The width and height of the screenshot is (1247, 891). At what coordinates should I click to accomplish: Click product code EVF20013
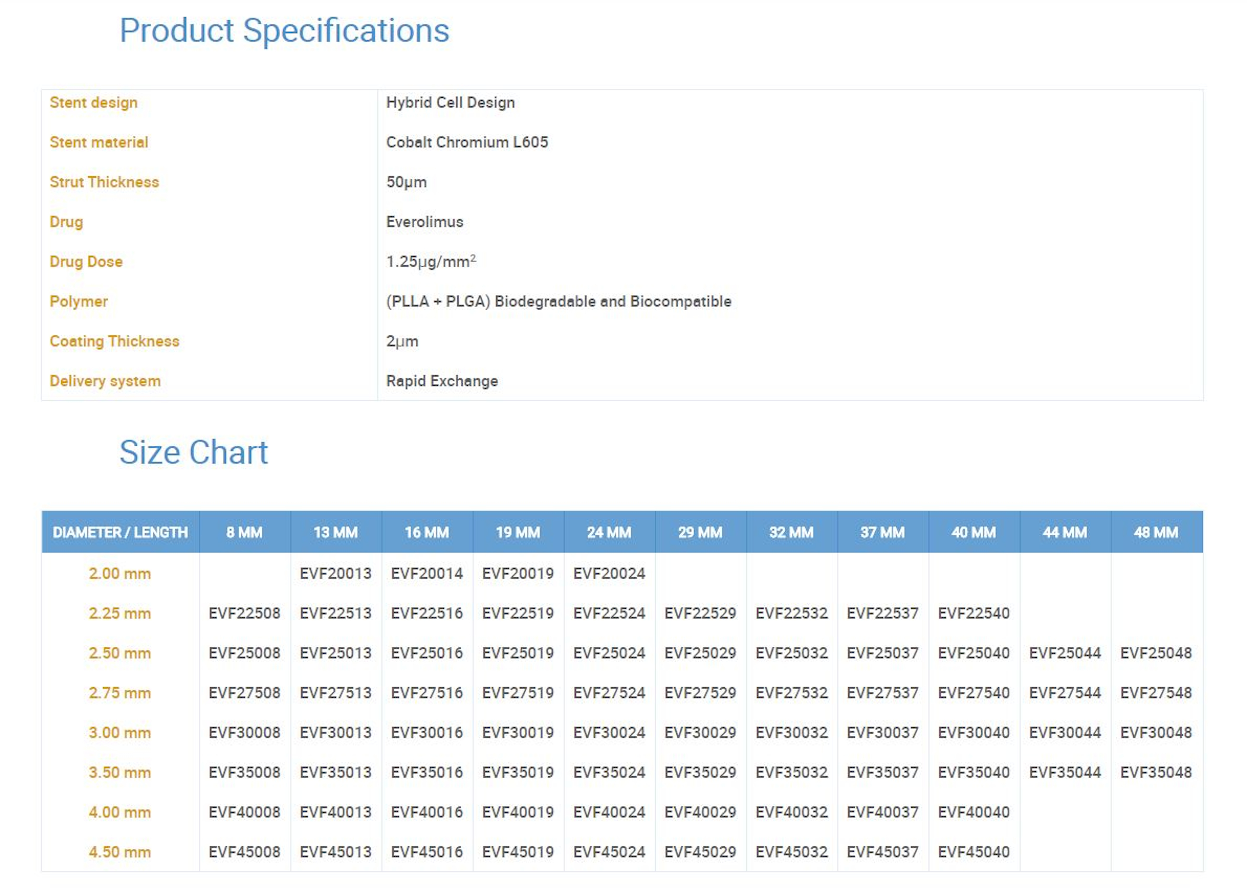(x=335, y=573)
